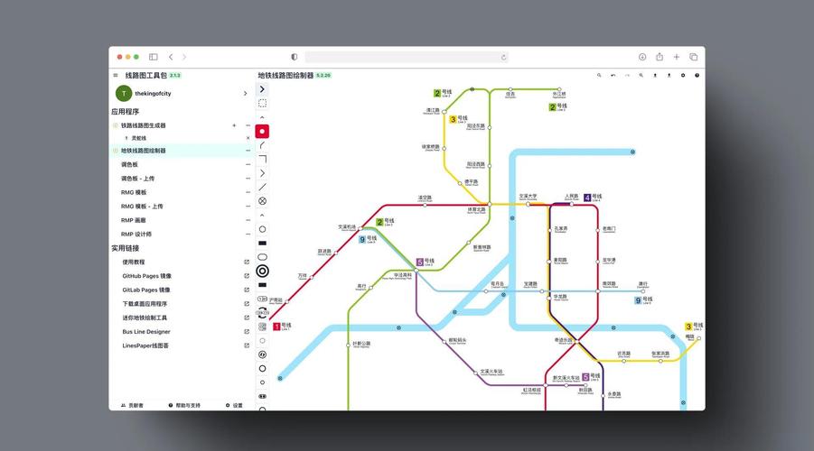This screenshot has width=814, height=451.
Task: Expand the thekingofcity account chevron
Action: pos(246,93)
